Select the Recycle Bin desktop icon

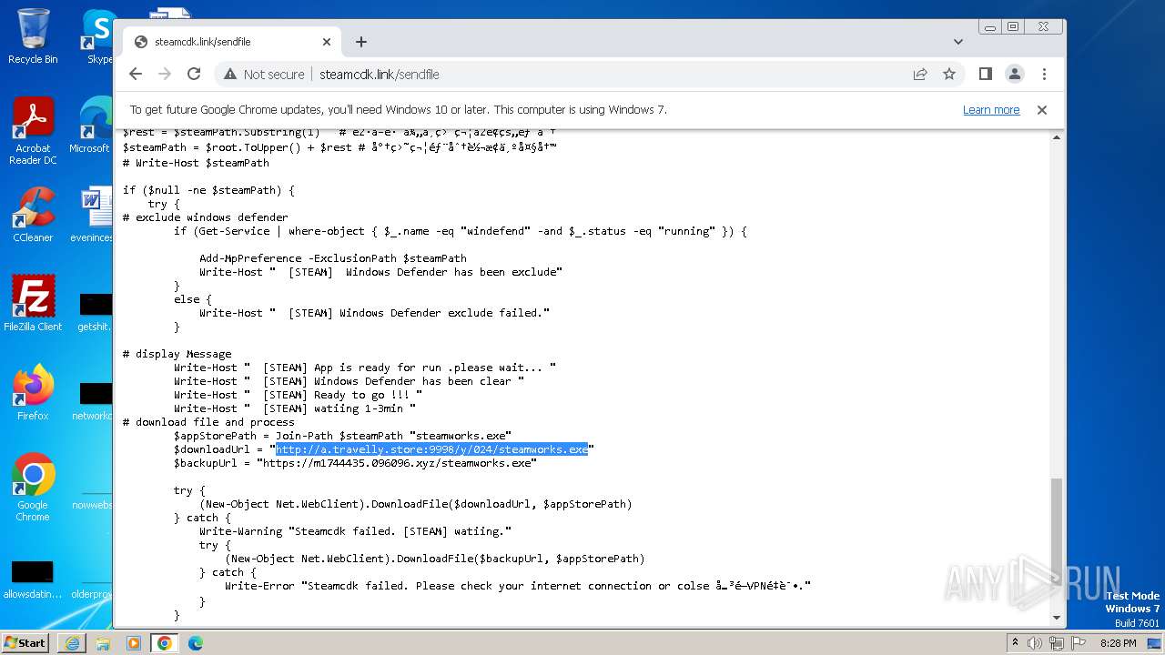coord(33,36)
